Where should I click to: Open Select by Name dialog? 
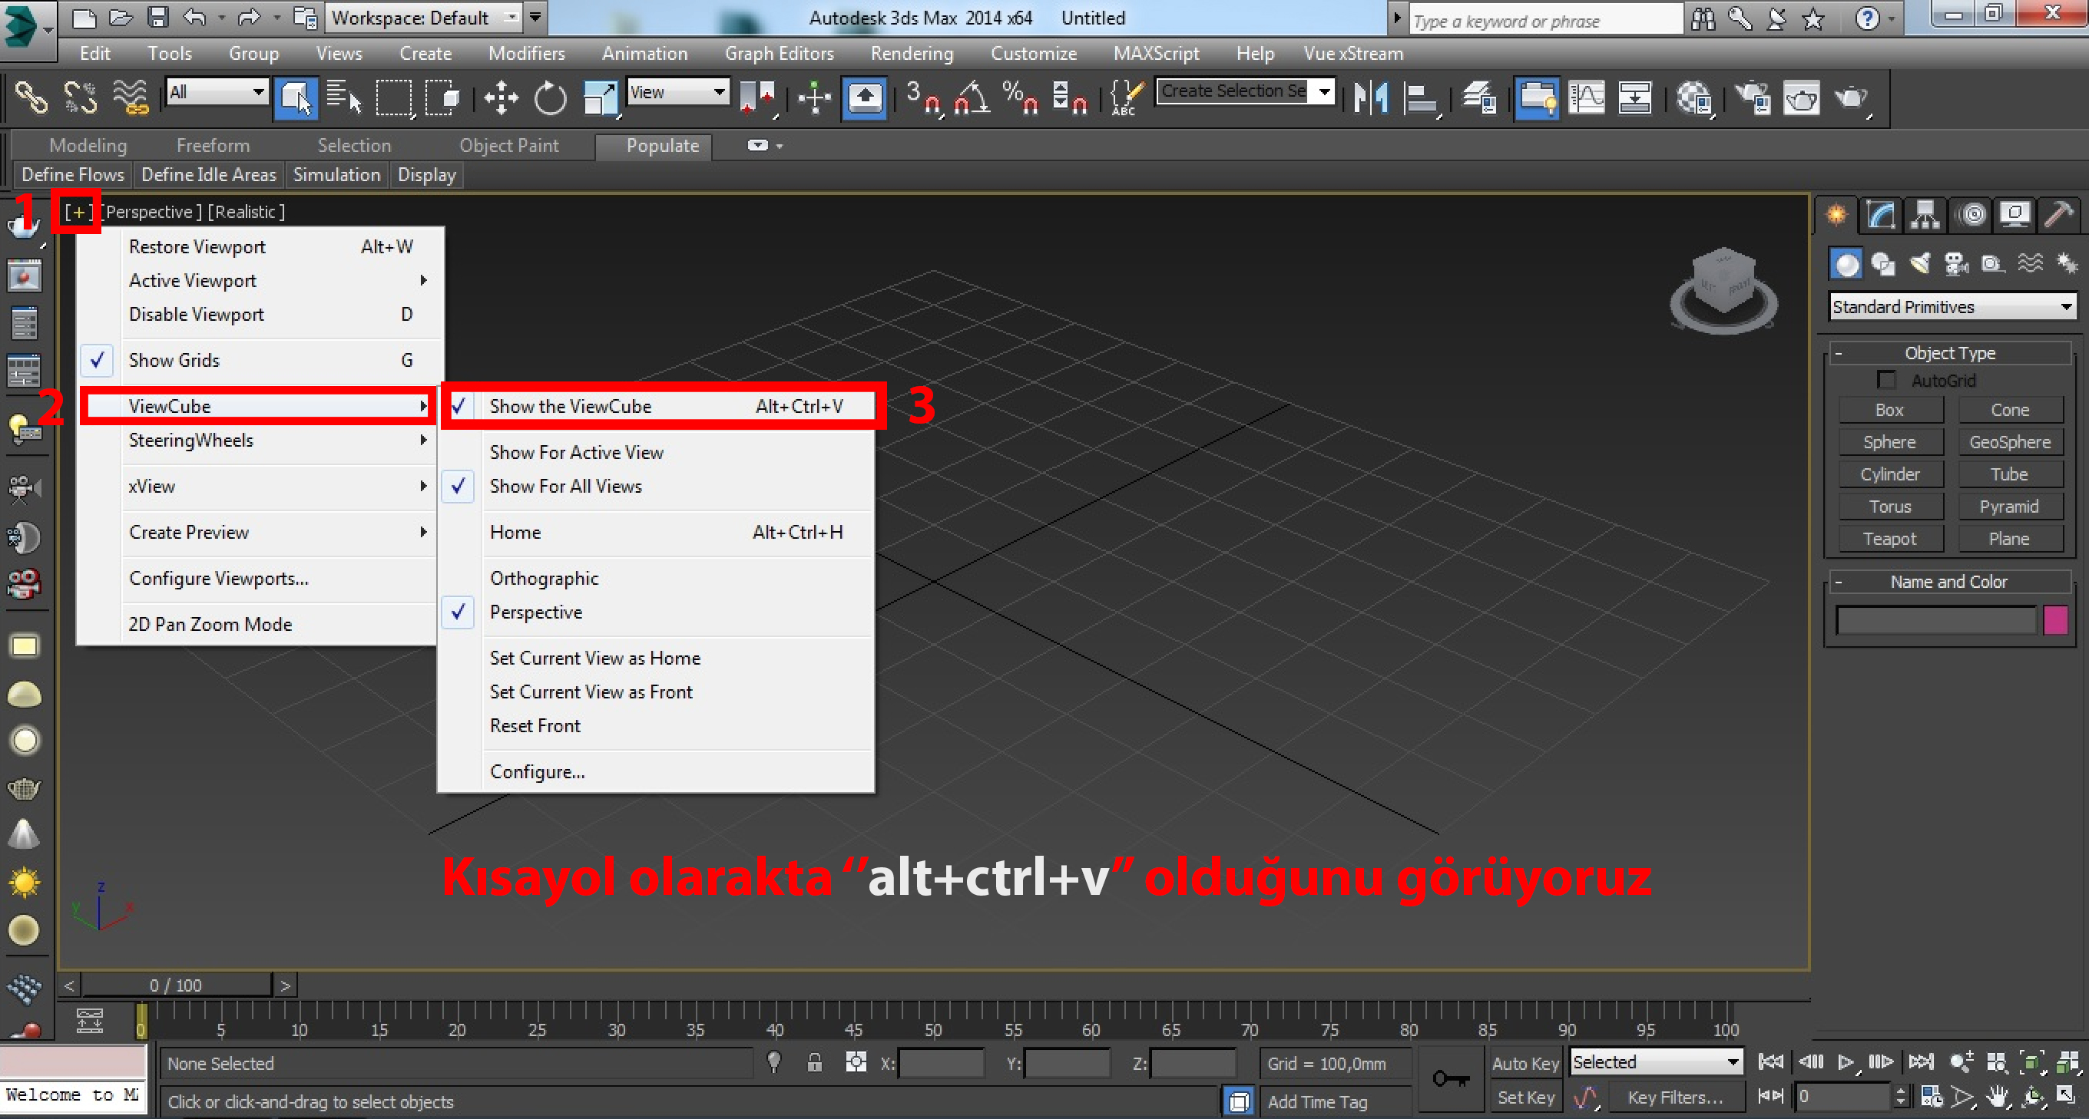pyautogui.click(x=345, y=97)
